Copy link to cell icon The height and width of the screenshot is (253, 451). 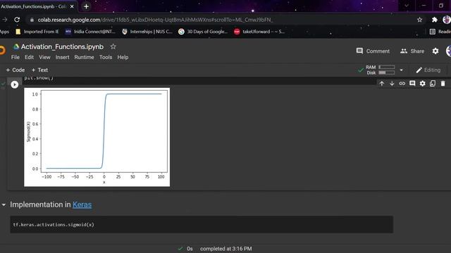(402, 84)
